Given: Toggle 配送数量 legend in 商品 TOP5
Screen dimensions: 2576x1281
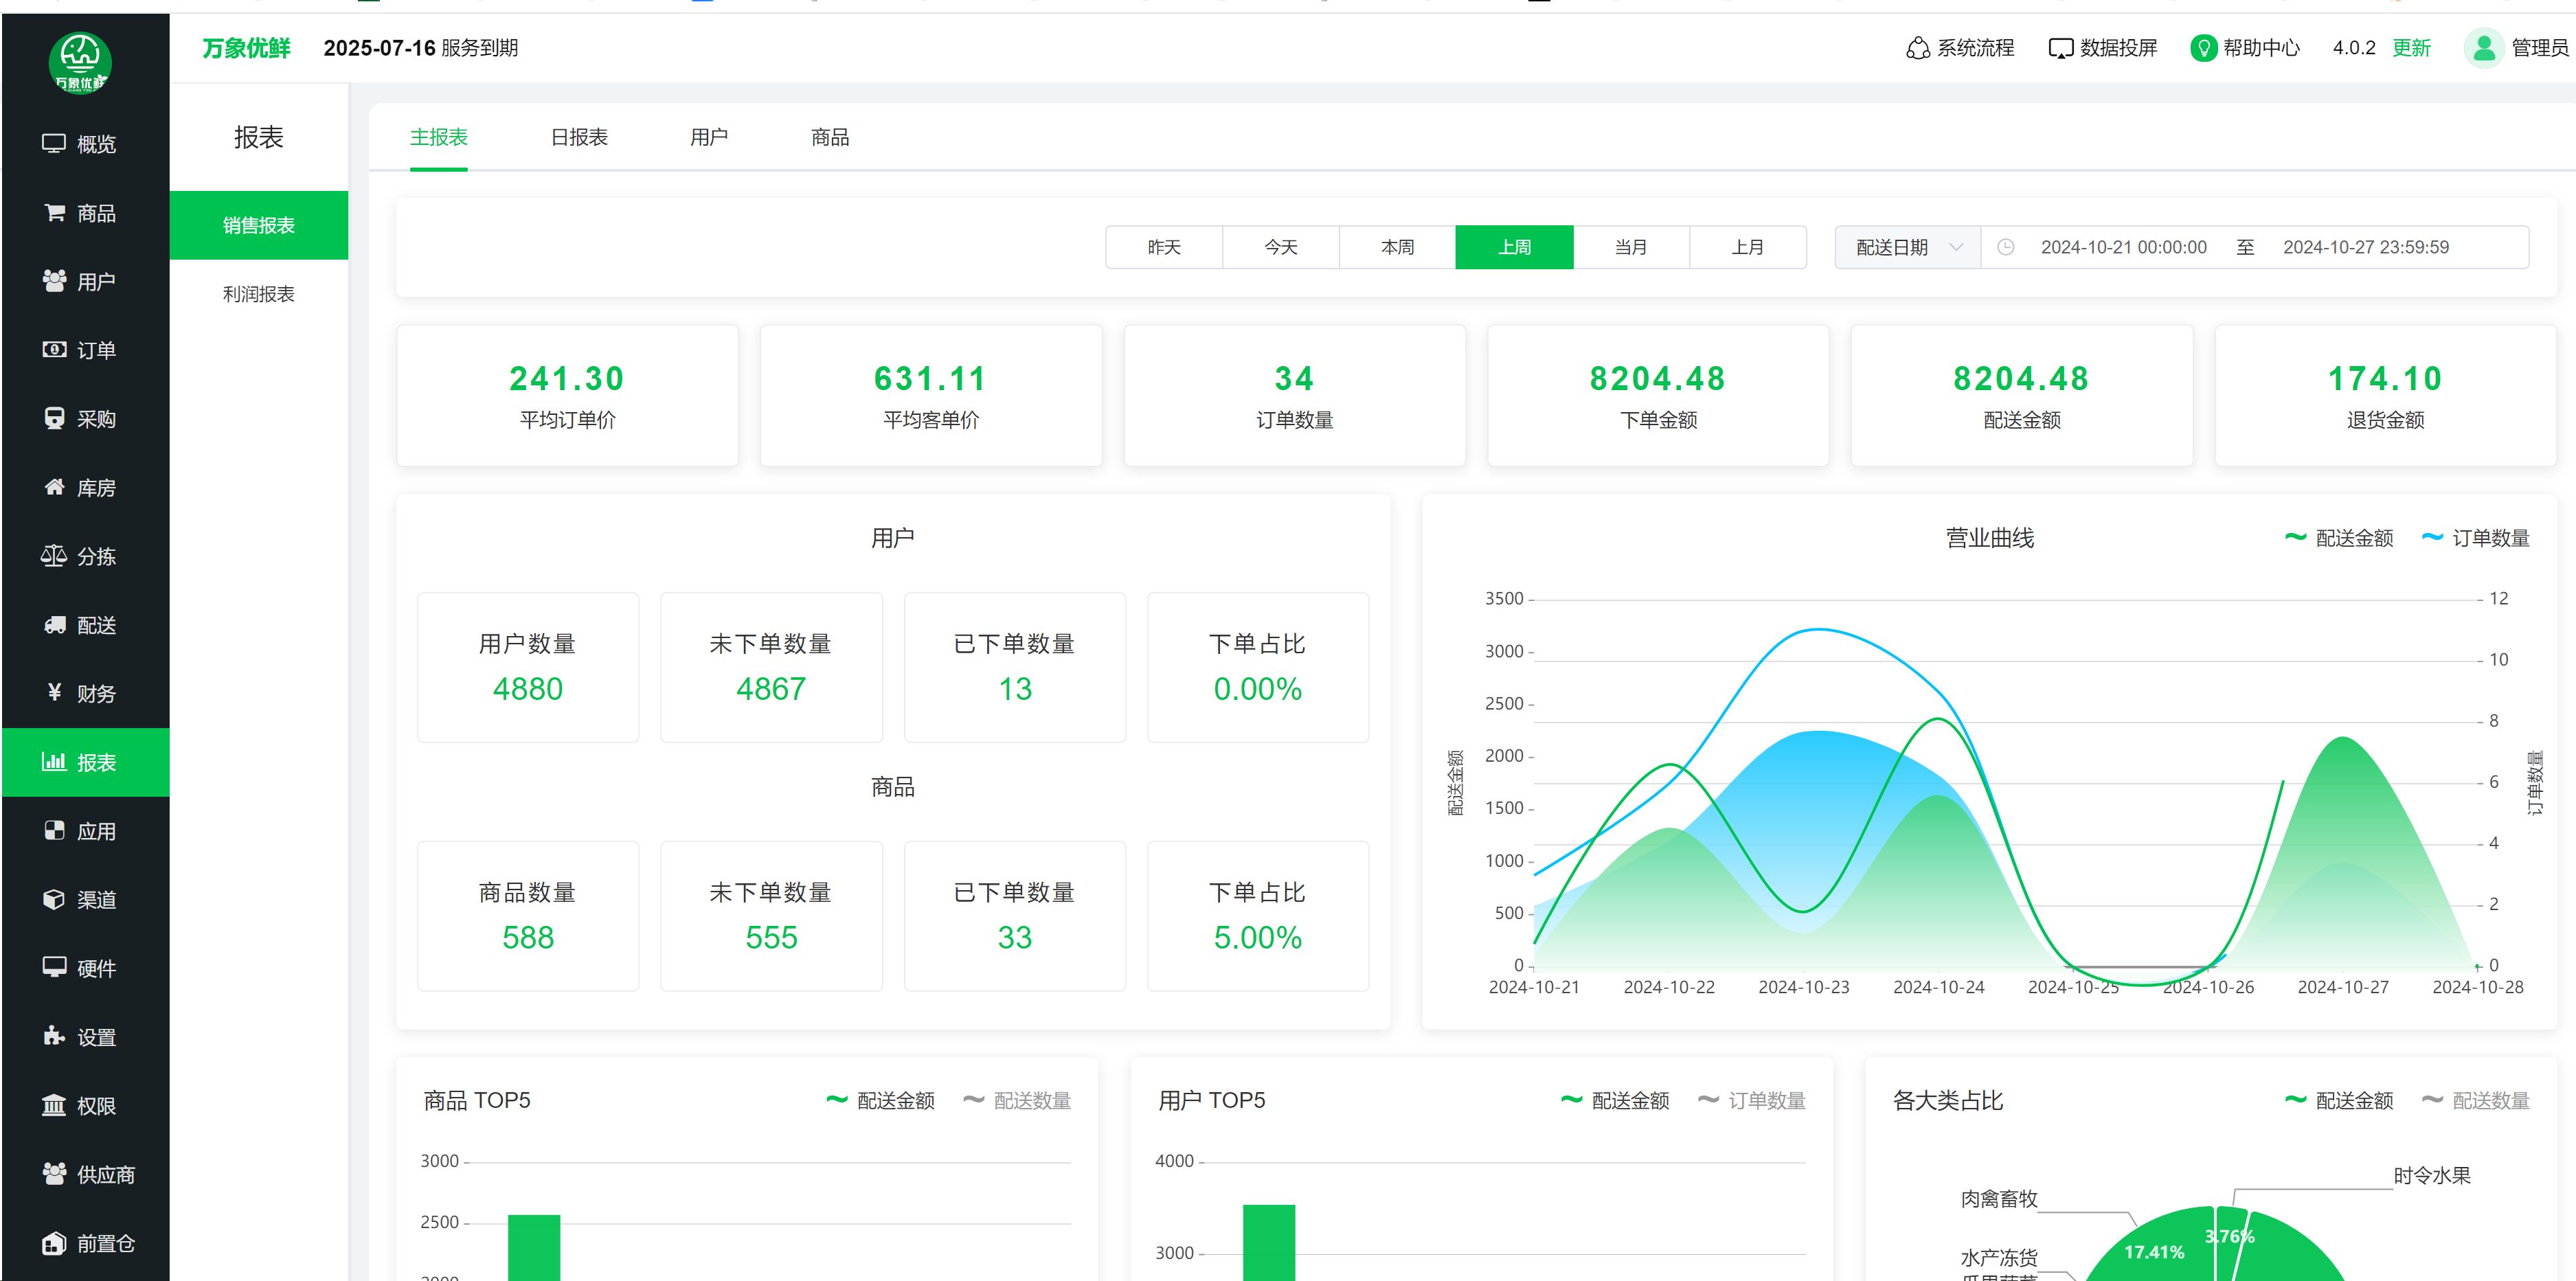Looking at the screenshot, I should pos(1016,1100).
